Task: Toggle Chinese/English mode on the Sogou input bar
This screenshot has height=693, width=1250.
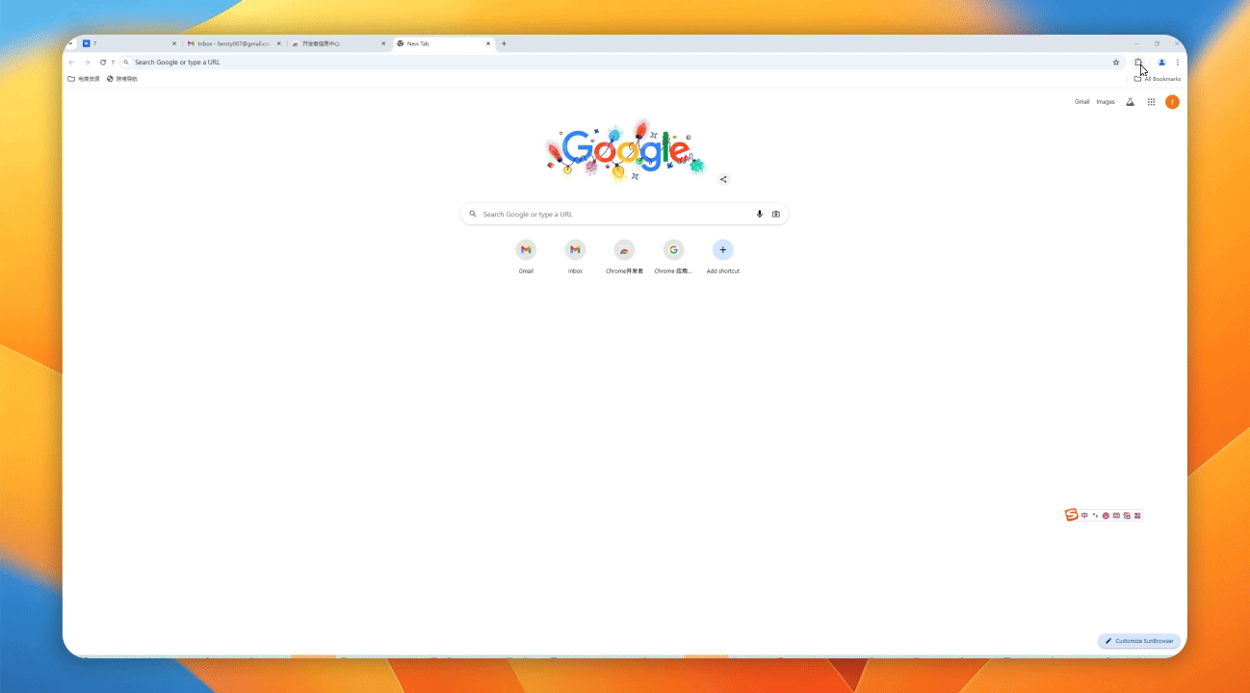Action: tap(1084, 515)
